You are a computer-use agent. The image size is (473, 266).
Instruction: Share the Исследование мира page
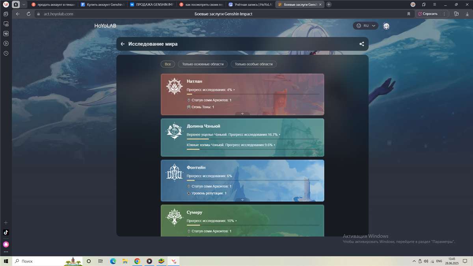click(x=361, y=44)
